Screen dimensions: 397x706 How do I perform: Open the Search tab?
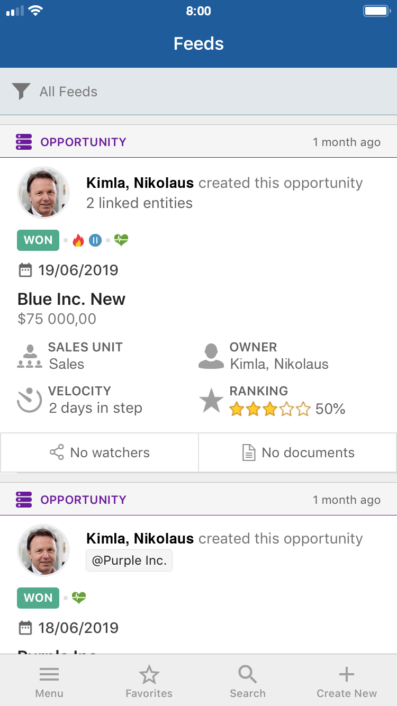[x=248, y=682]
